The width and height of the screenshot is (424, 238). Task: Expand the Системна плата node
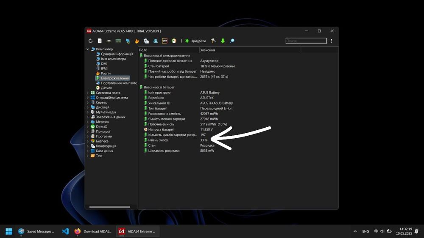[x=88, y=93]
